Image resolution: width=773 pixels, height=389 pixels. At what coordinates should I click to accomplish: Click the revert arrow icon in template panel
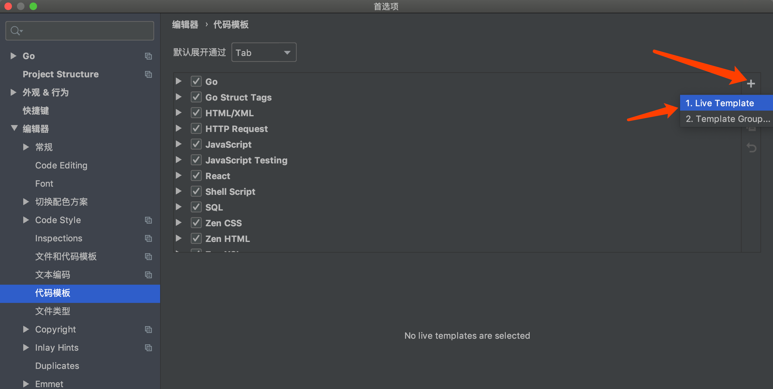point(752,148)
